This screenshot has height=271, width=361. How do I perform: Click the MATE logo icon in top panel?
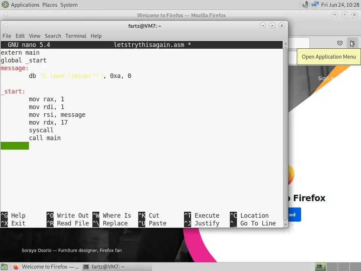(x=5, y=5)
